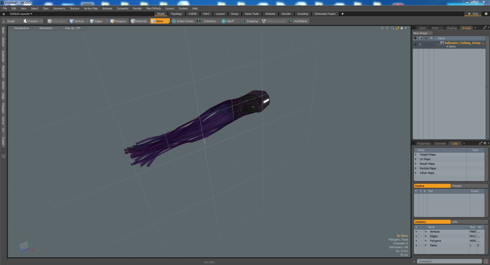Toggle render camera for Saltwater_Fishing_Octop group
The width and height of the screenshot is (490, 265).
[421, 45]
